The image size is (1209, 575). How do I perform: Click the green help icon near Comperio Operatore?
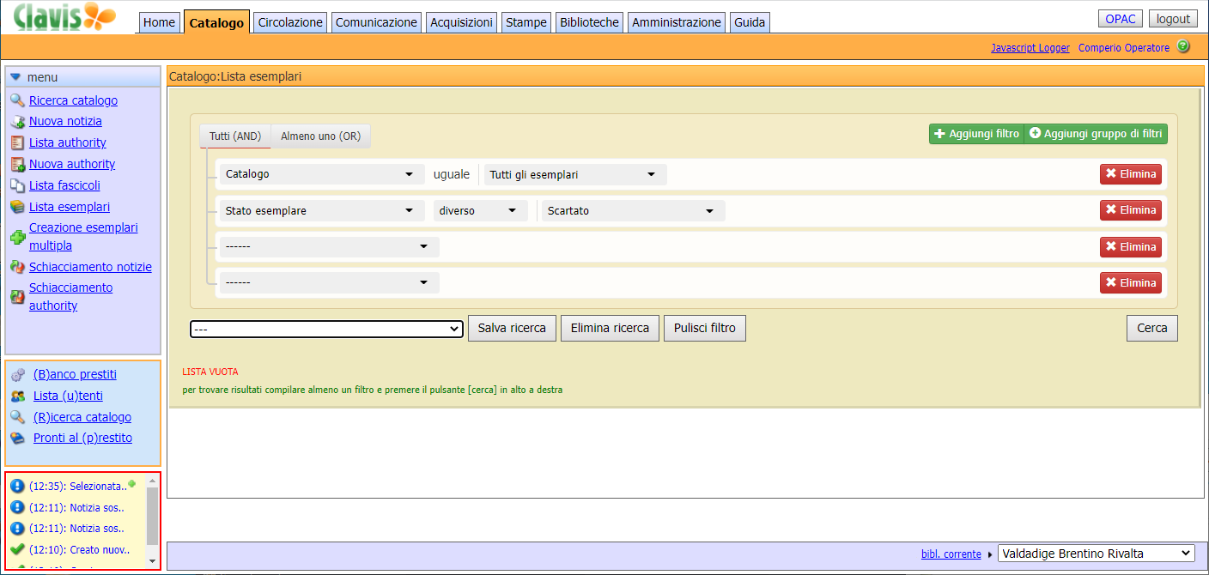click(x=1183, y=47)
